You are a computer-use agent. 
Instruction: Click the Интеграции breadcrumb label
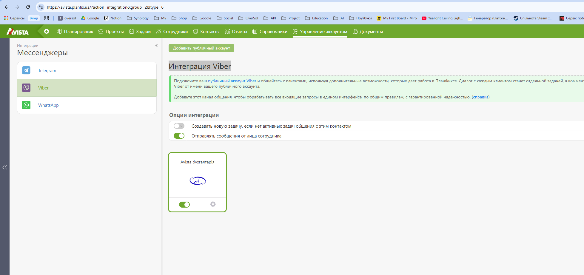point(28,46)
